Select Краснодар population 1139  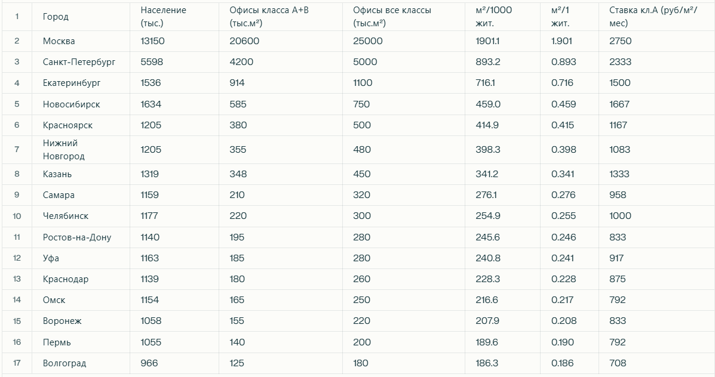(x=174, y=279)
